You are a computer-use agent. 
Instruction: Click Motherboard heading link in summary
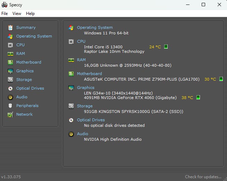click(x=90, y=74)
